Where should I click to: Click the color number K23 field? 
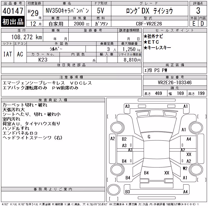tap(43, 60)
